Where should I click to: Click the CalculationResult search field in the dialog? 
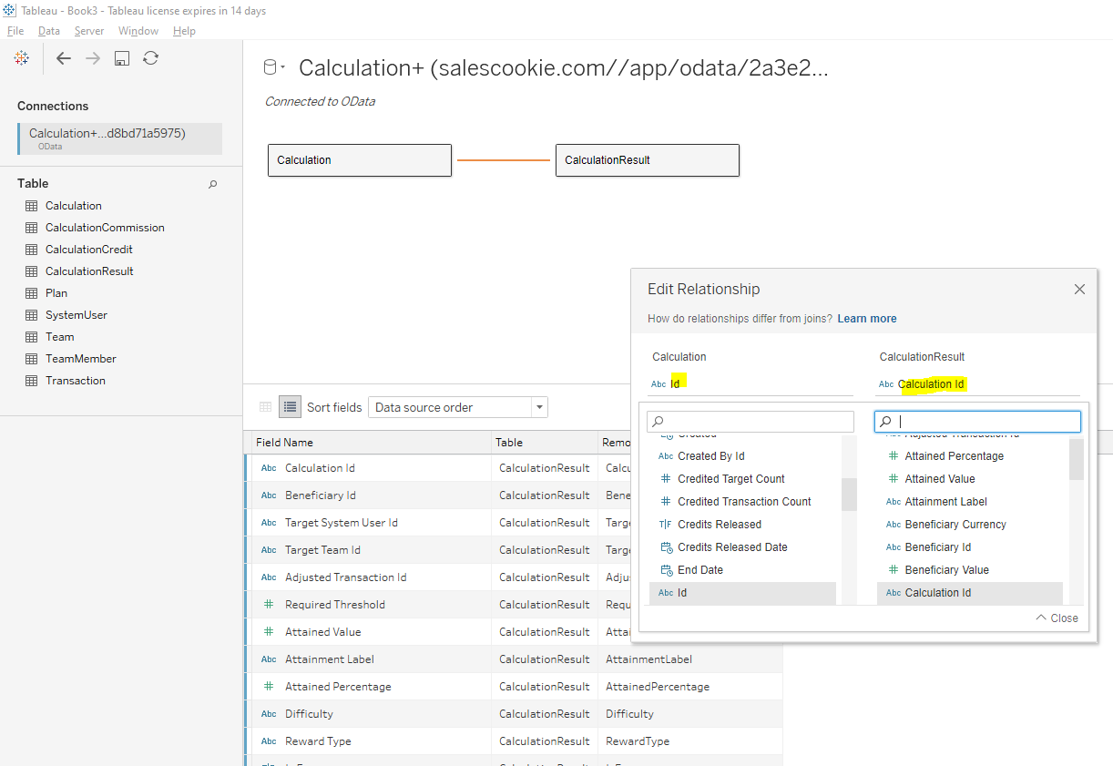click(977, 421)
